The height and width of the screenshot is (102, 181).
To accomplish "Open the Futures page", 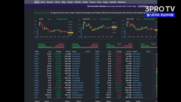I will pos(92,2).
